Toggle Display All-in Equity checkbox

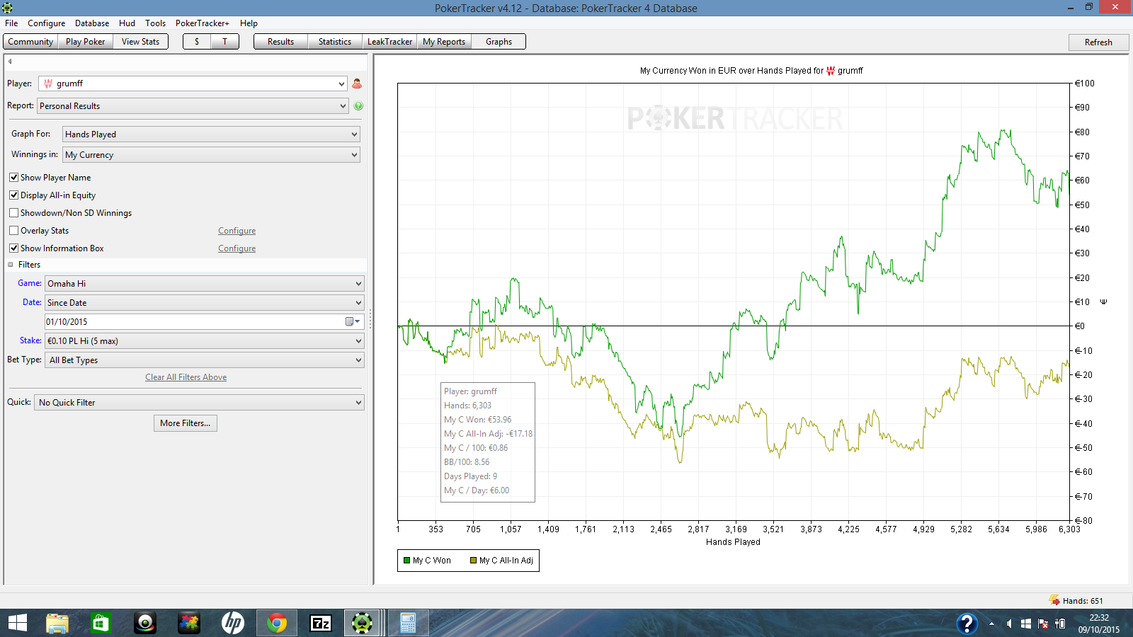coord(13,195)
